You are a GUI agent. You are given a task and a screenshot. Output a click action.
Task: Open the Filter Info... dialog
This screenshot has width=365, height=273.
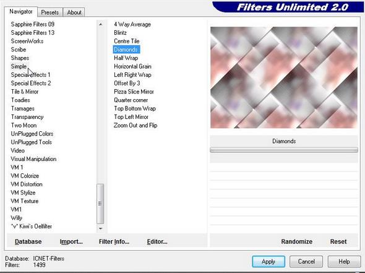[114, 241]
